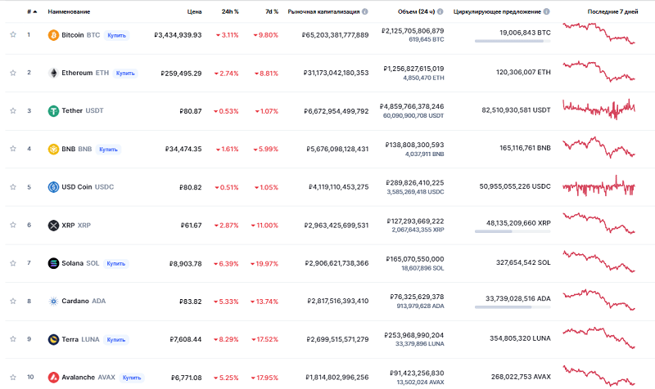Sort by rank using # column arrow
Screen dimensions: 655x389
31,12
